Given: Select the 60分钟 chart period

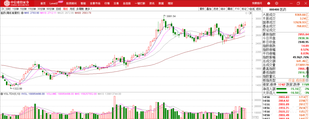Looking at the screenshot, I should click(x=50, y=9).
